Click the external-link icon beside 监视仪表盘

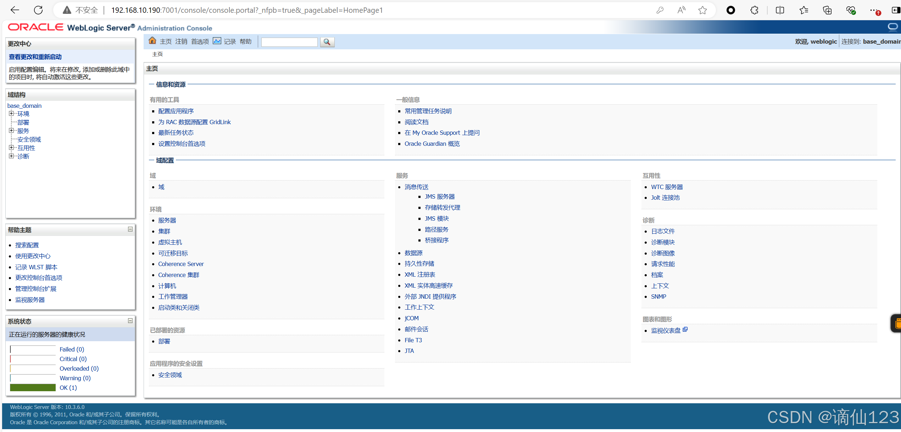[685, 329]
